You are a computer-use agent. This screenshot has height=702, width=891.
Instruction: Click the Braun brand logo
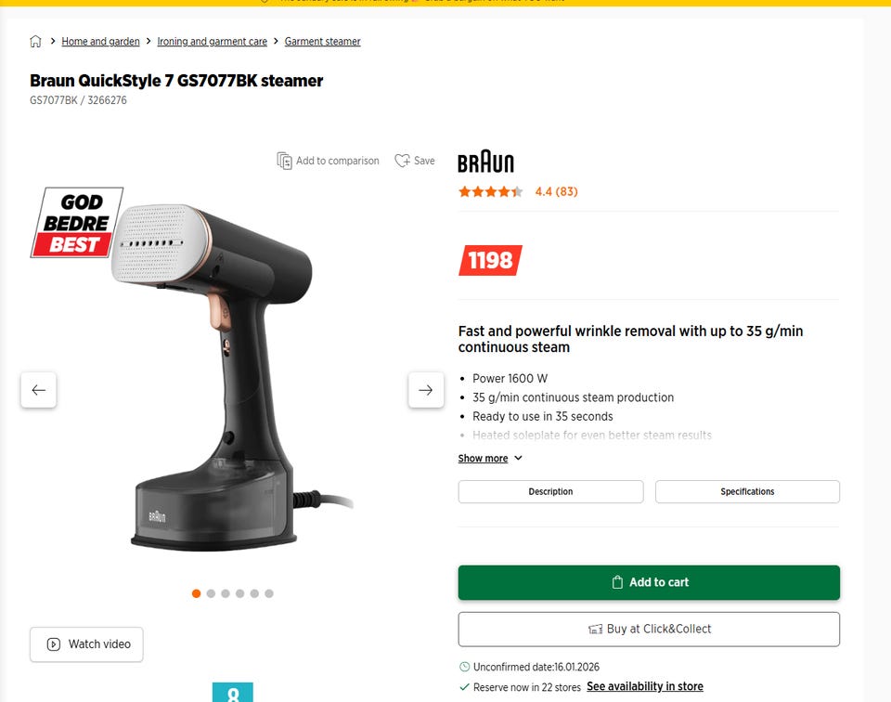(485, 162)
